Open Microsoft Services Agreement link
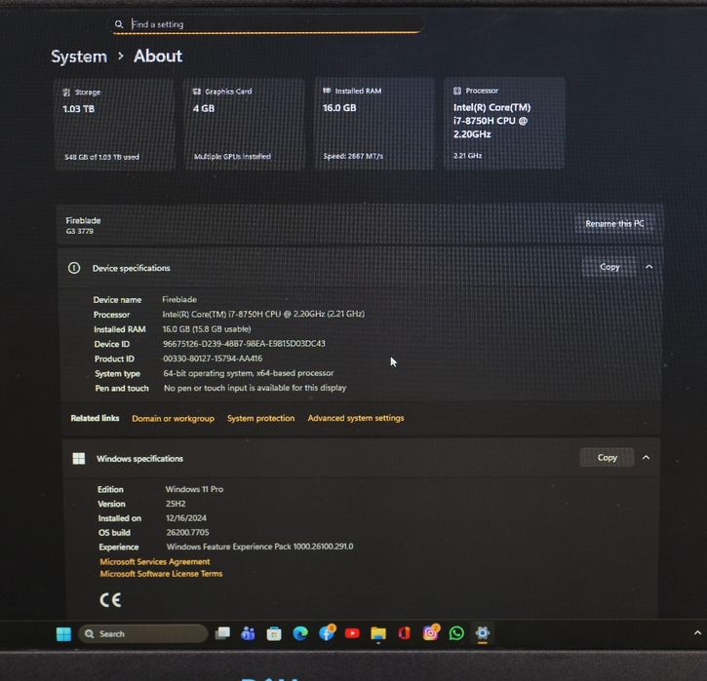The image size is (707, 681). tap(155, 561)
